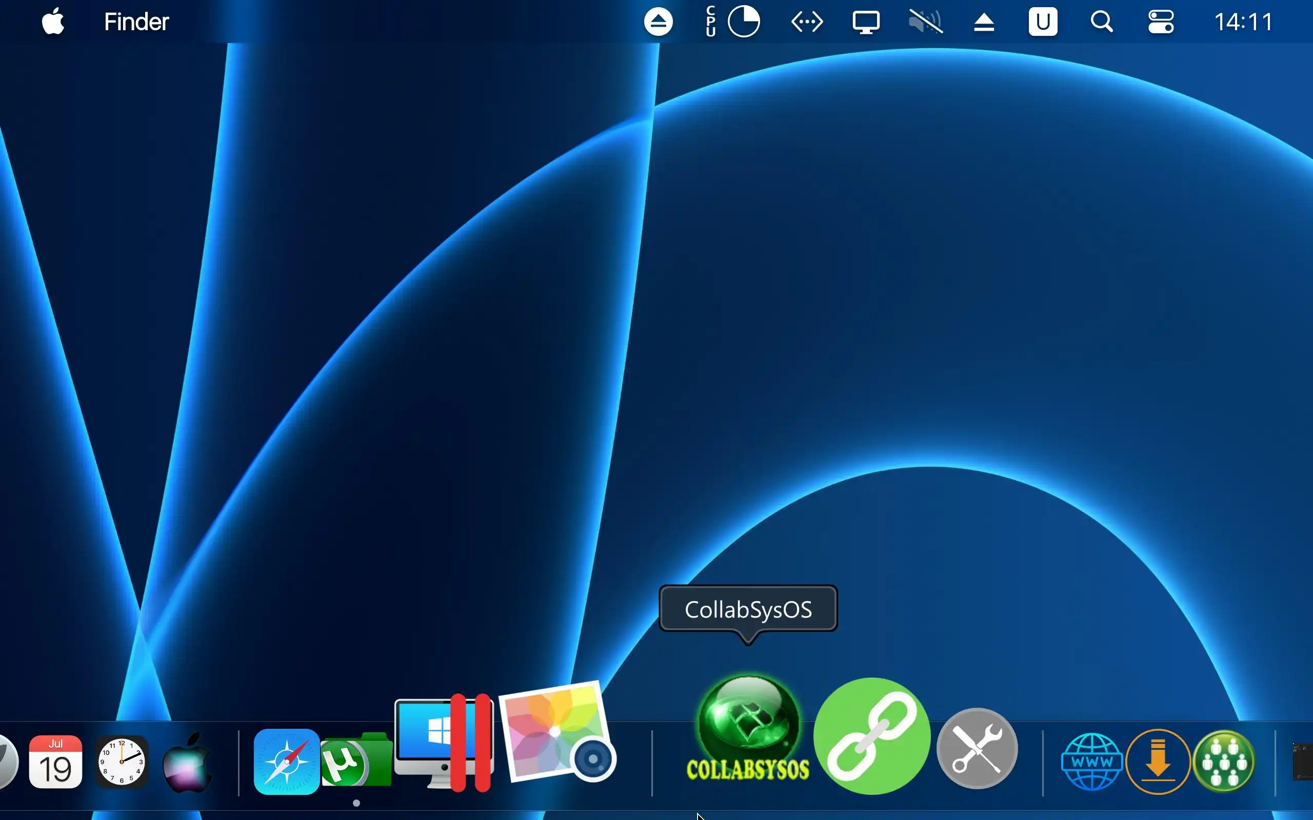Open the Calendar showing Jul 19
The width and height of the screenshot is (1313, 820).
55,762
